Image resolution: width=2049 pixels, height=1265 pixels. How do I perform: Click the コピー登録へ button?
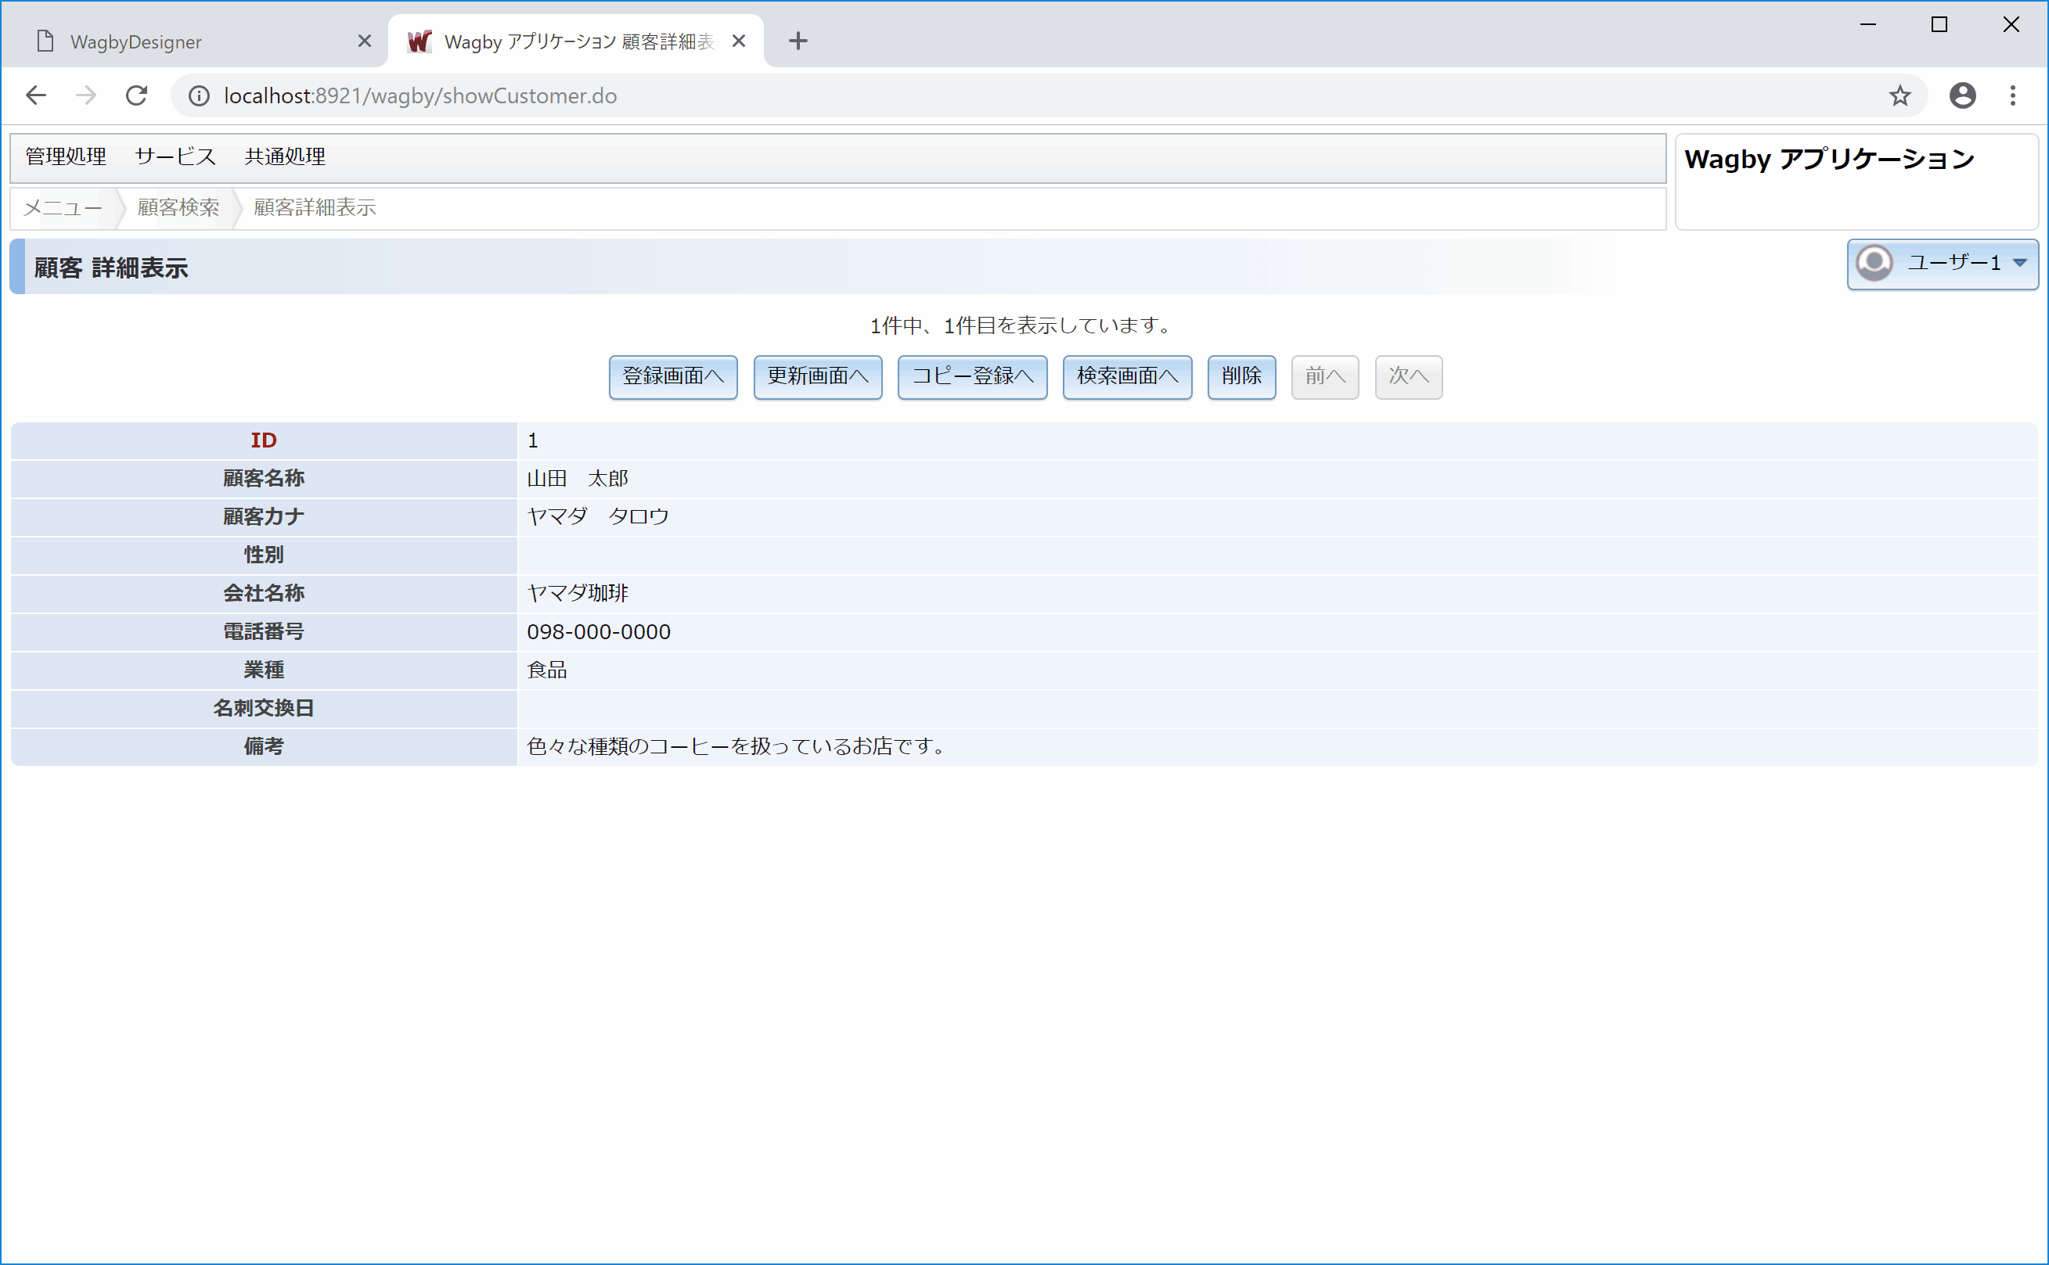point(973,376)
